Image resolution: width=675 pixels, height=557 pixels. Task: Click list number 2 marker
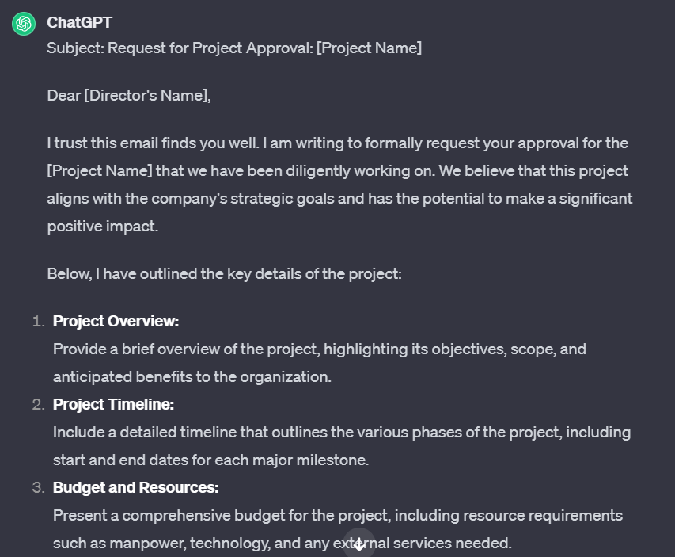38,404
